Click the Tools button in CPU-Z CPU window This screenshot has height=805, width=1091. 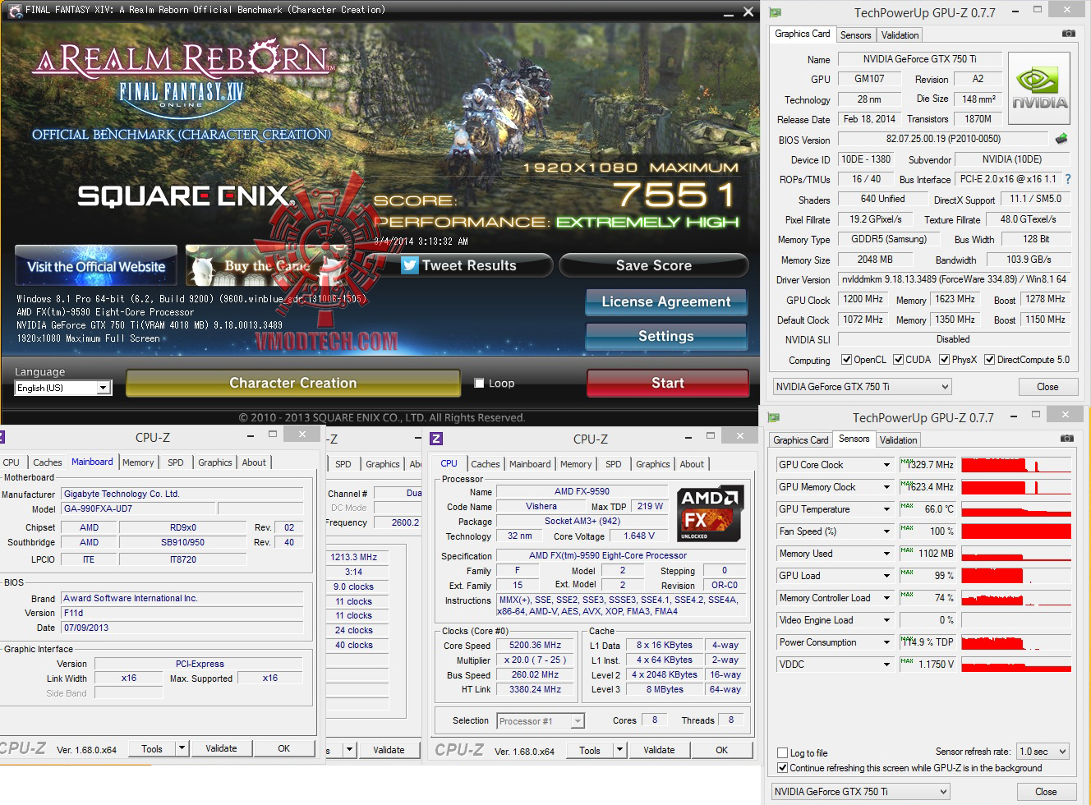[589, 750]
